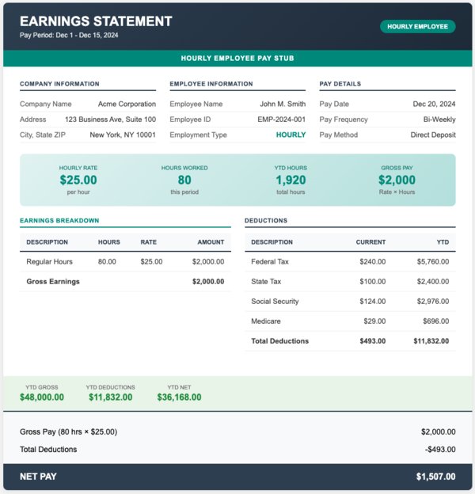The width and height of the screenshot is (475, 494).
Task: Click the DEDUCTIONS heading
Action: coord(266,221)
